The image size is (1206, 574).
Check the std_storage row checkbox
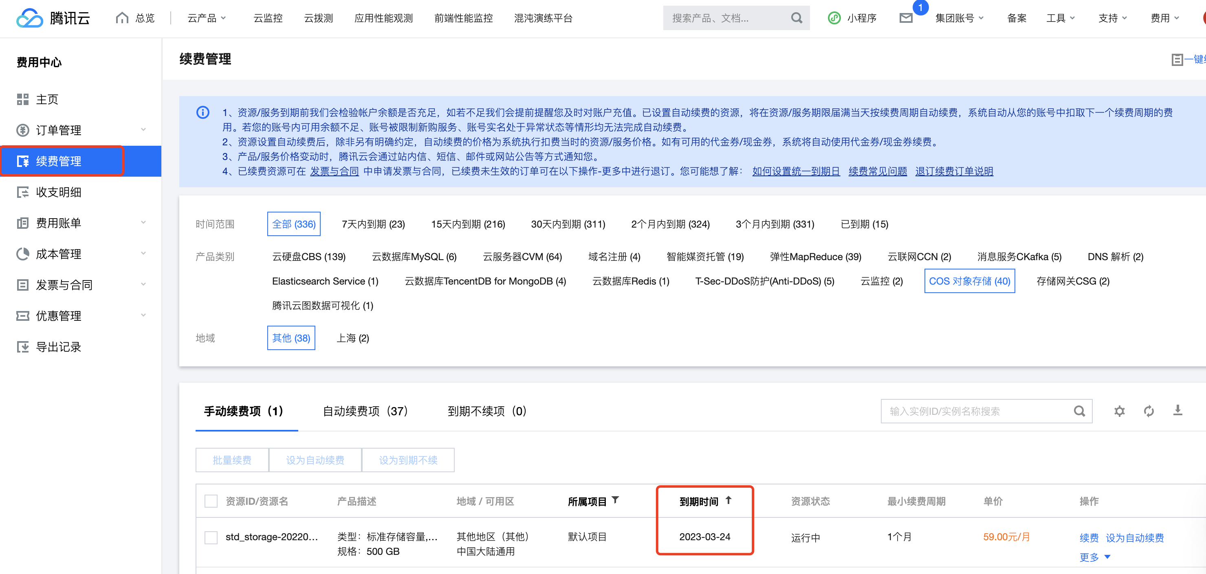211,537
